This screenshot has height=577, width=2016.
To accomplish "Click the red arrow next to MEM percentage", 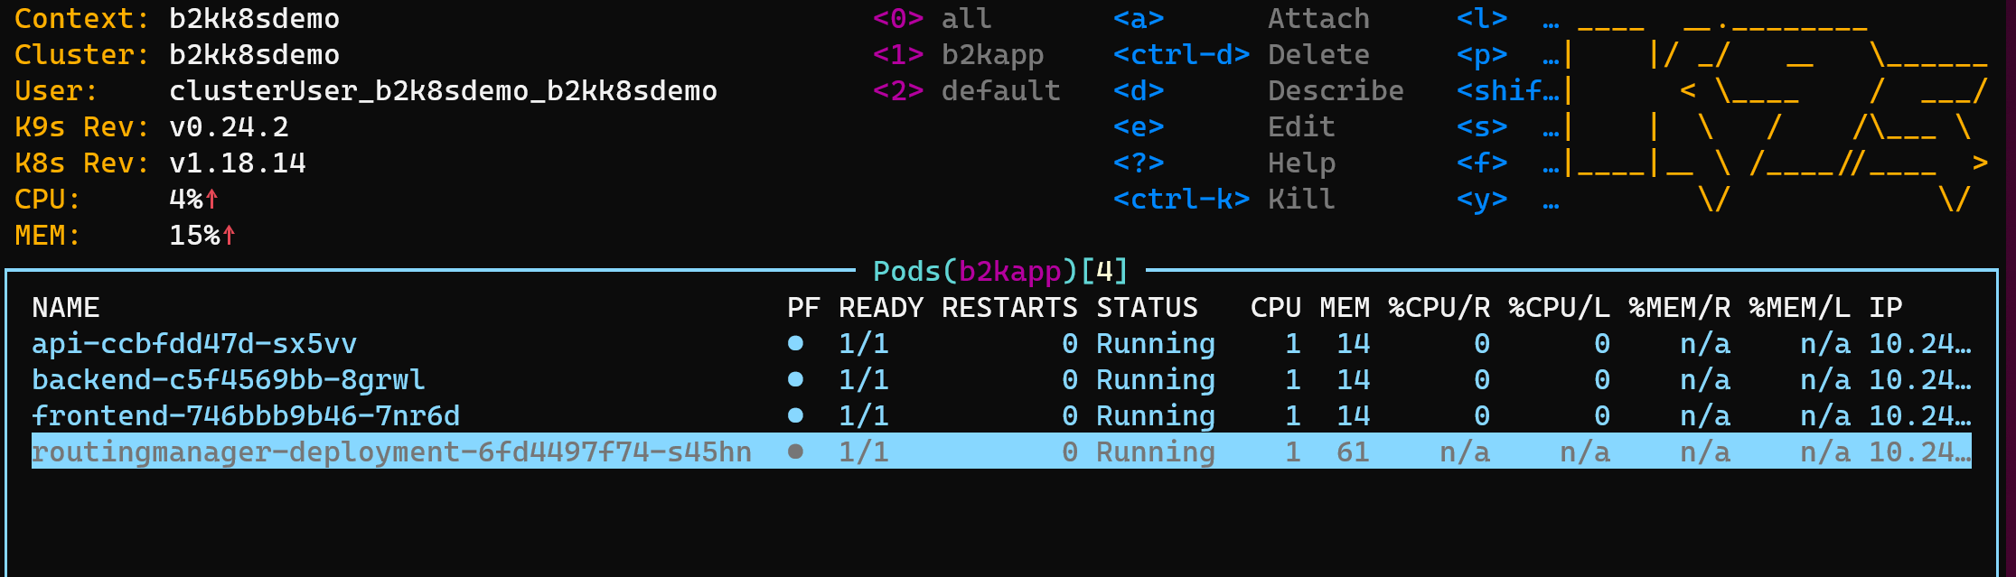I will click(x=229, y=235).
